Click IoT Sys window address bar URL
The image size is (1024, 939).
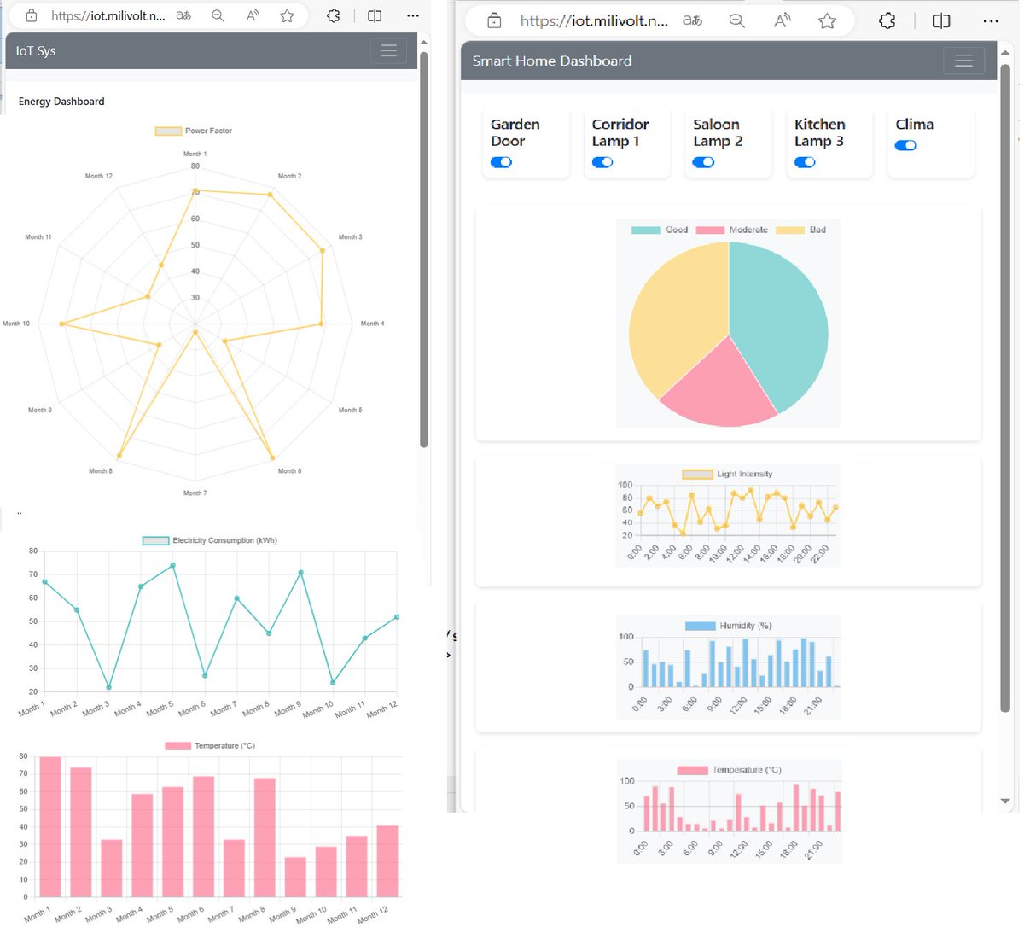[108, 15]
